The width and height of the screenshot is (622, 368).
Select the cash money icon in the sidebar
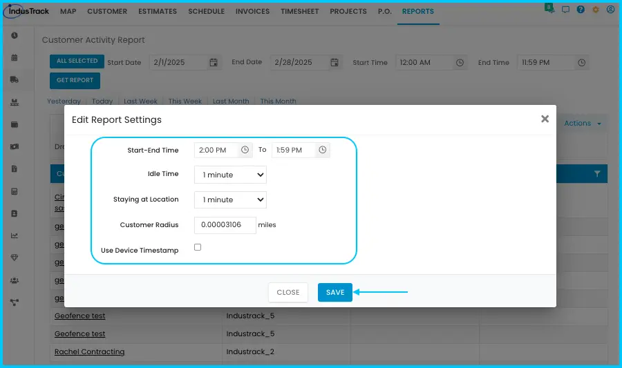[x=15, y=146]
